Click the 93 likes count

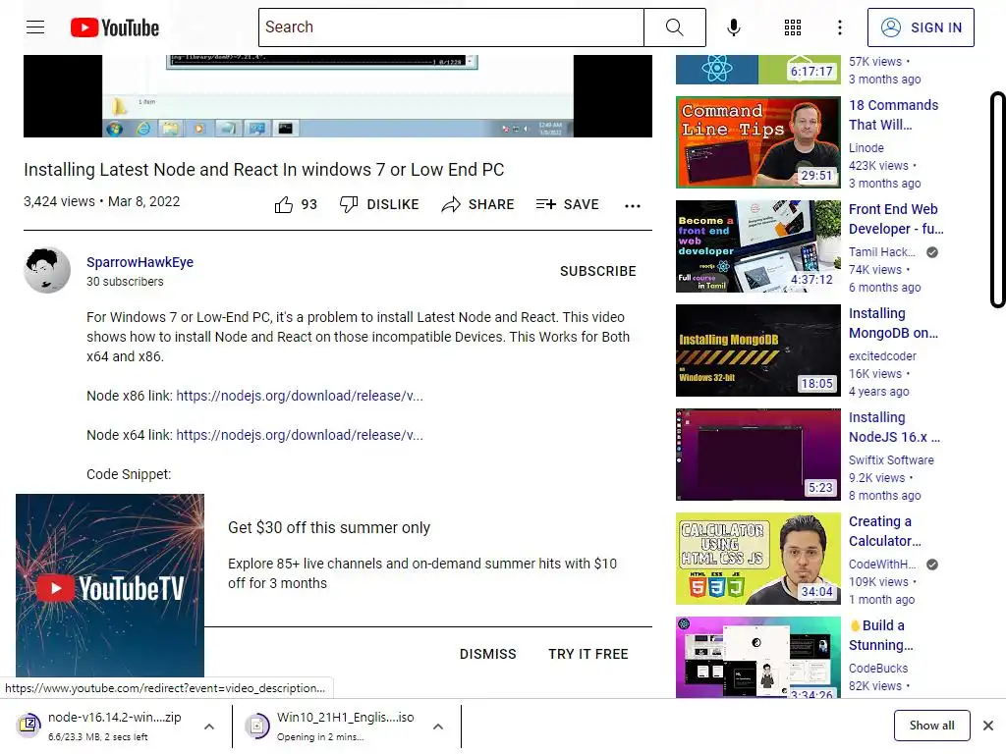point(309,204)
